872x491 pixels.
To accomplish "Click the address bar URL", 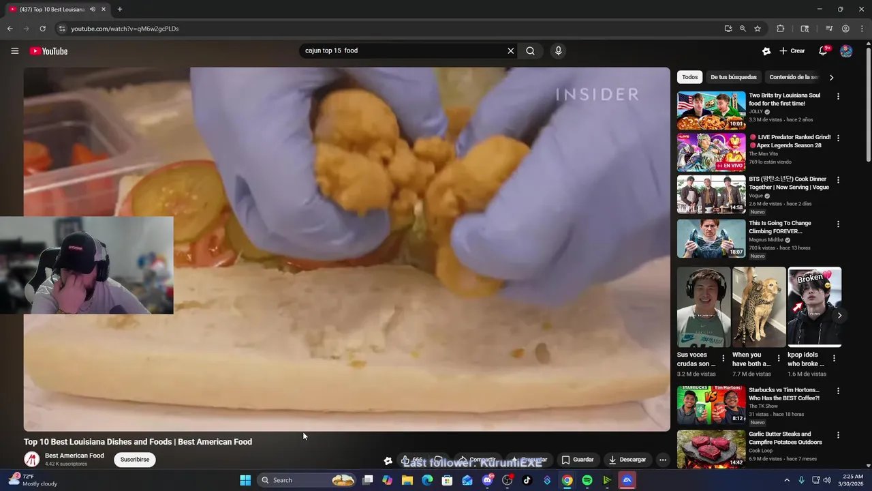I will [125, 29].
